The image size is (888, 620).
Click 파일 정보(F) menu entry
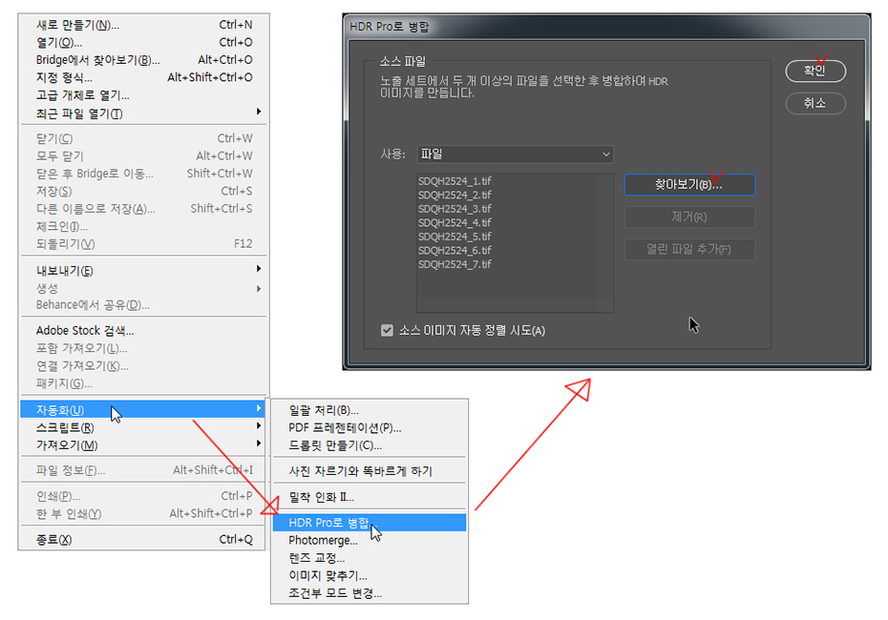tap(144, 470)
